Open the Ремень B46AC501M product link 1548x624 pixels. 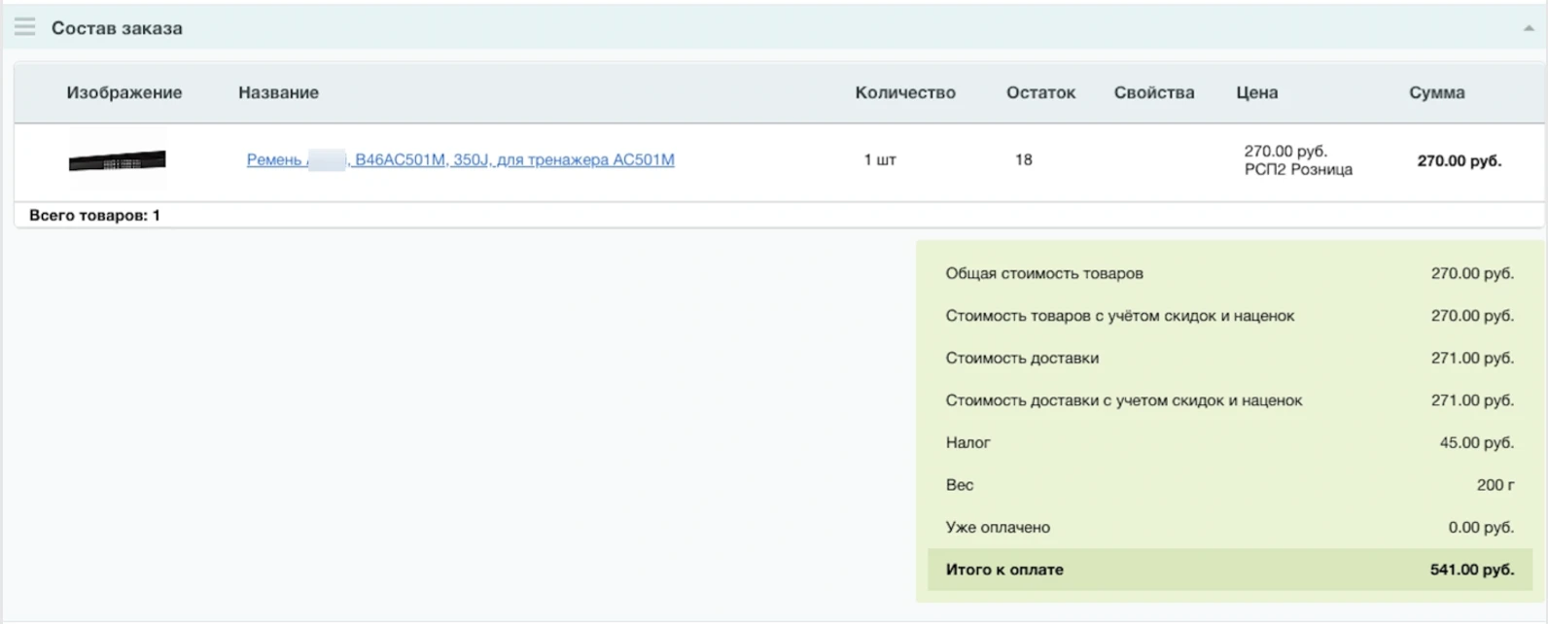pos(460,159)
